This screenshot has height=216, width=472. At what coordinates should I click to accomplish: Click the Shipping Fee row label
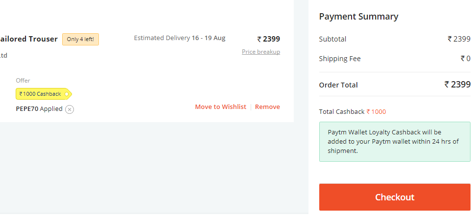point(340,59)
